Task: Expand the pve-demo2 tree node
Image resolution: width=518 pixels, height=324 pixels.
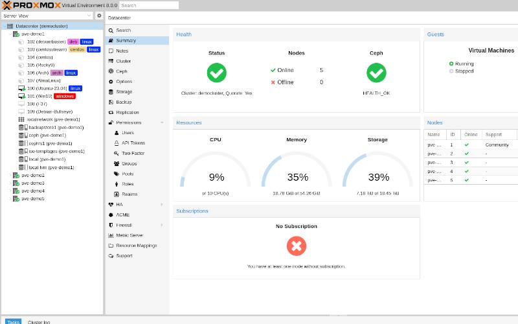Action: pos(10,175)
